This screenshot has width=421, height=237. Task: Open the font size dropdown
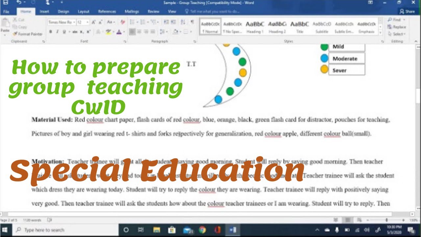[x=87, y=22]
